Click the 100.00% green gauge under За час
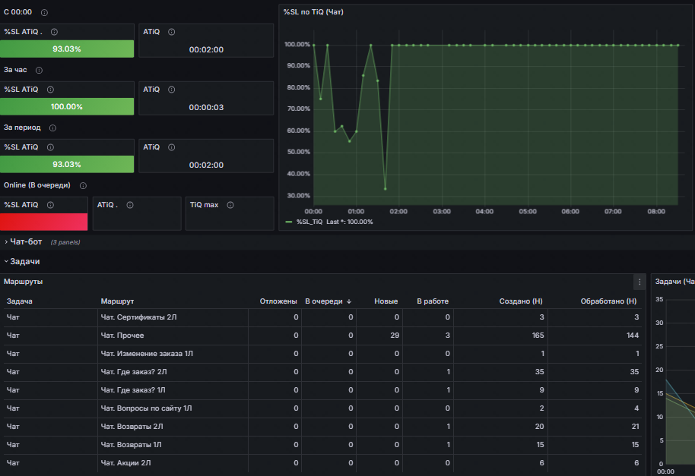The image size is (695, 476). [67, 106]
